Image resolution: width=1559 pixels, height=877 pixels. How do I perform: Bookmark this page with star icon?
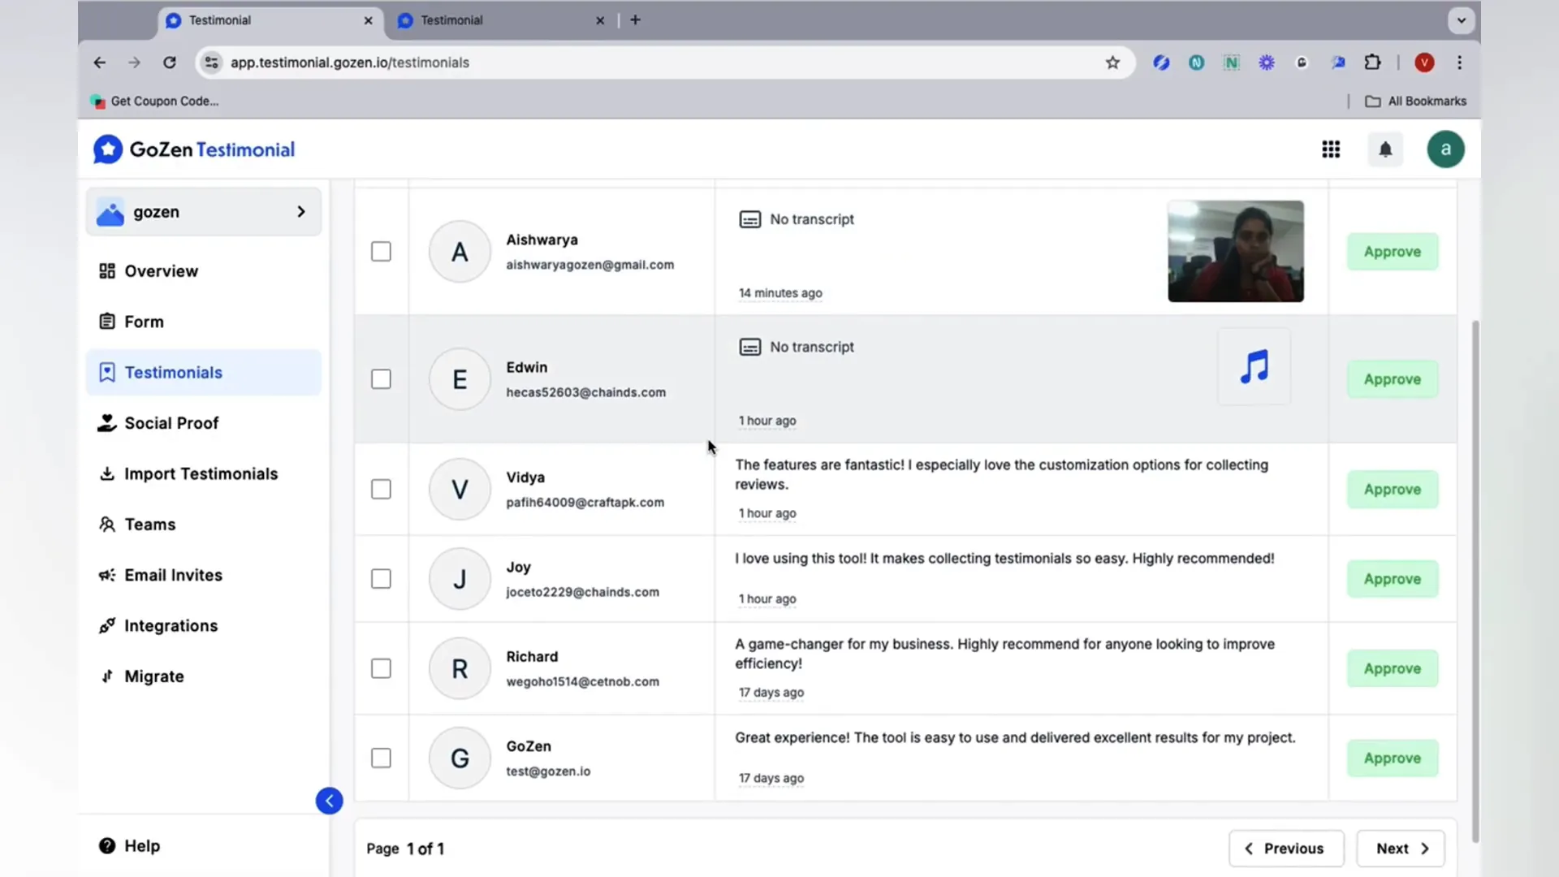(x=1112, y=63)
